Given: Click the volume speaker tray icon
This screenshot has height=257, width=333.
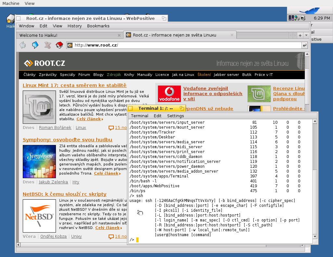Looking at the screenshot, I should pos(303,18).
